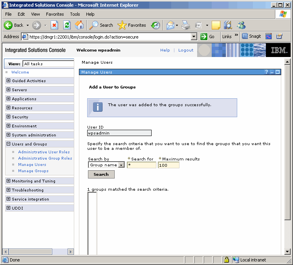
Task: Click the Logout link
Action: click(x=186, y=50)
